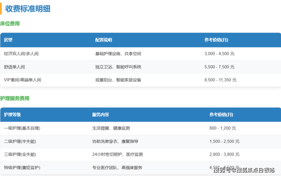The image size is (281, 176).
Task: Select 三级护理(全失能) care level
Action: click(20, 154)
